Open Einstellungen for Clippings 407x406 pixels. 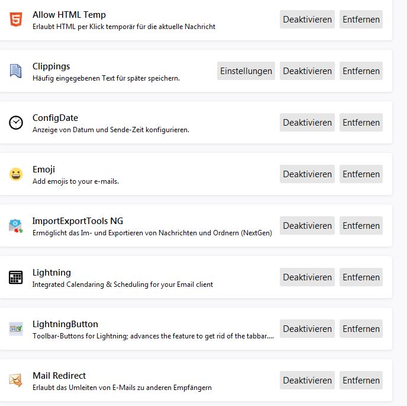click(x=246, y=71)
